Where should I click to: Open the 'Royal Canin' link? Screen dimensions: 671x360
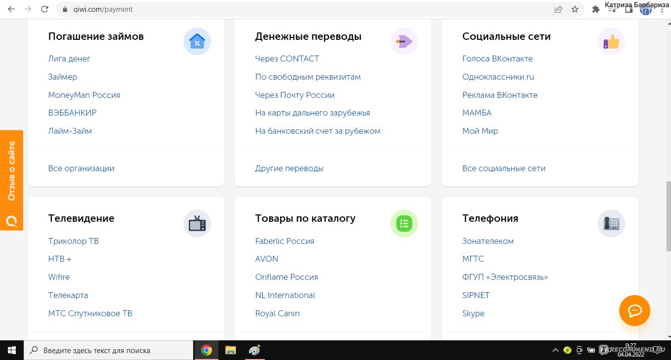[x=278, y=313]
